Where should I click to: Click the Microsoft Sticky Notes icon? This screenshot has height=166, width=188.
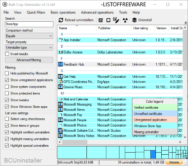point(61,135)
